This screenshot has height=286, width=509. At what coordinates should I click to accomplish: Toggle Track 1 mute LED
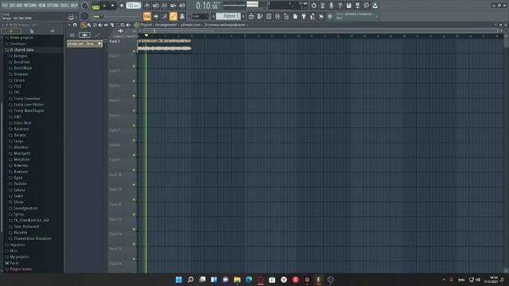134,51
